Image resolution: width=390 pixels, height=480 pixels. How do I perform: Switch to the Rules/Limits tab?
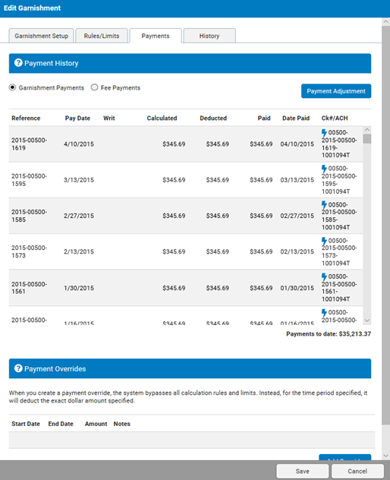click(102, 36)
